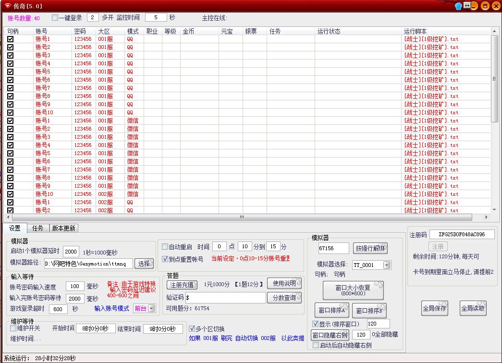Click the blue shirt skin icon

tap(458, 6)
